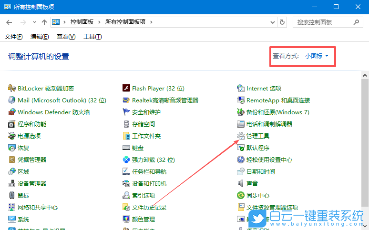The width and height of the screenshot is (369, 230).
Task: Open the 编辑(E) menu
Action: [40, 37]
